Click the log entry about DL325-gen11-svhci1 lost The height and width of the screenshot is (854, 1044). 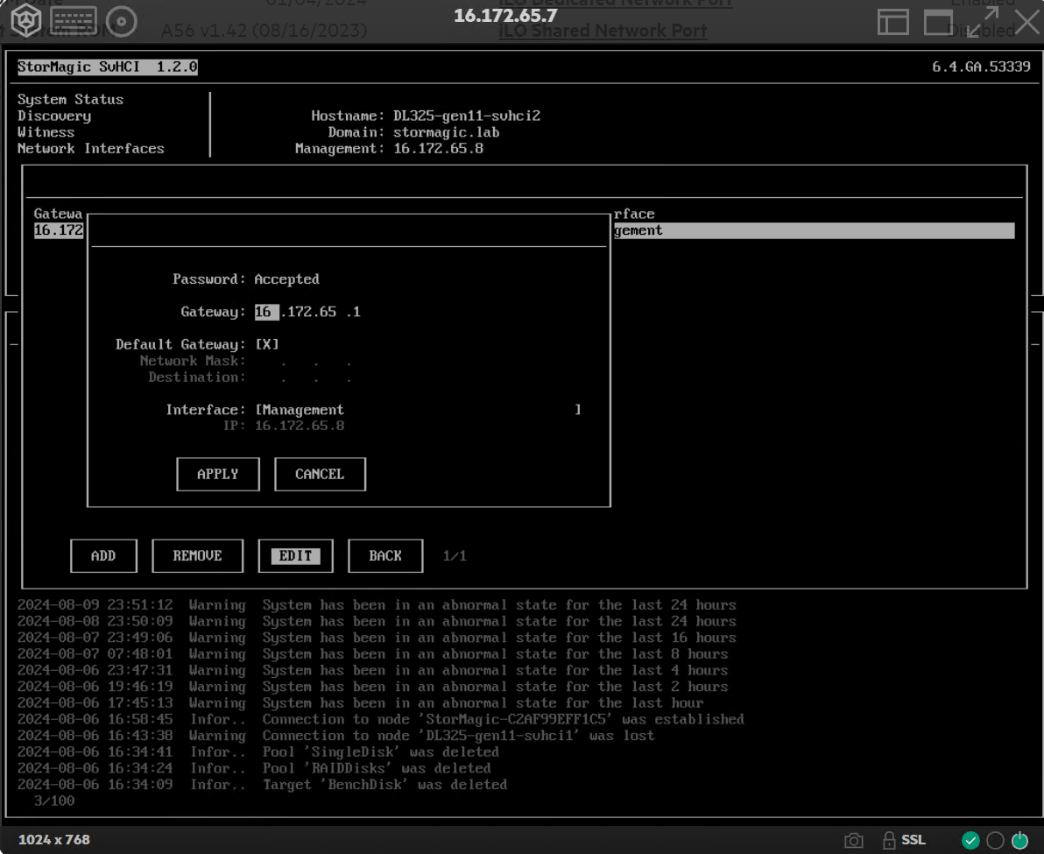point(335,736)
